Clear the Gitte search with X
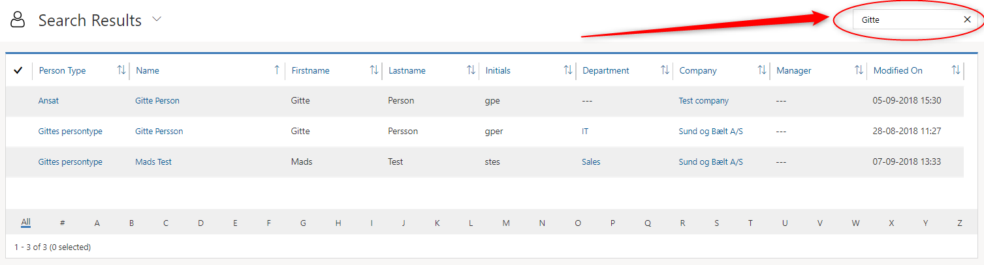This screenshot has height=265, width=984. tap(967, 20)
